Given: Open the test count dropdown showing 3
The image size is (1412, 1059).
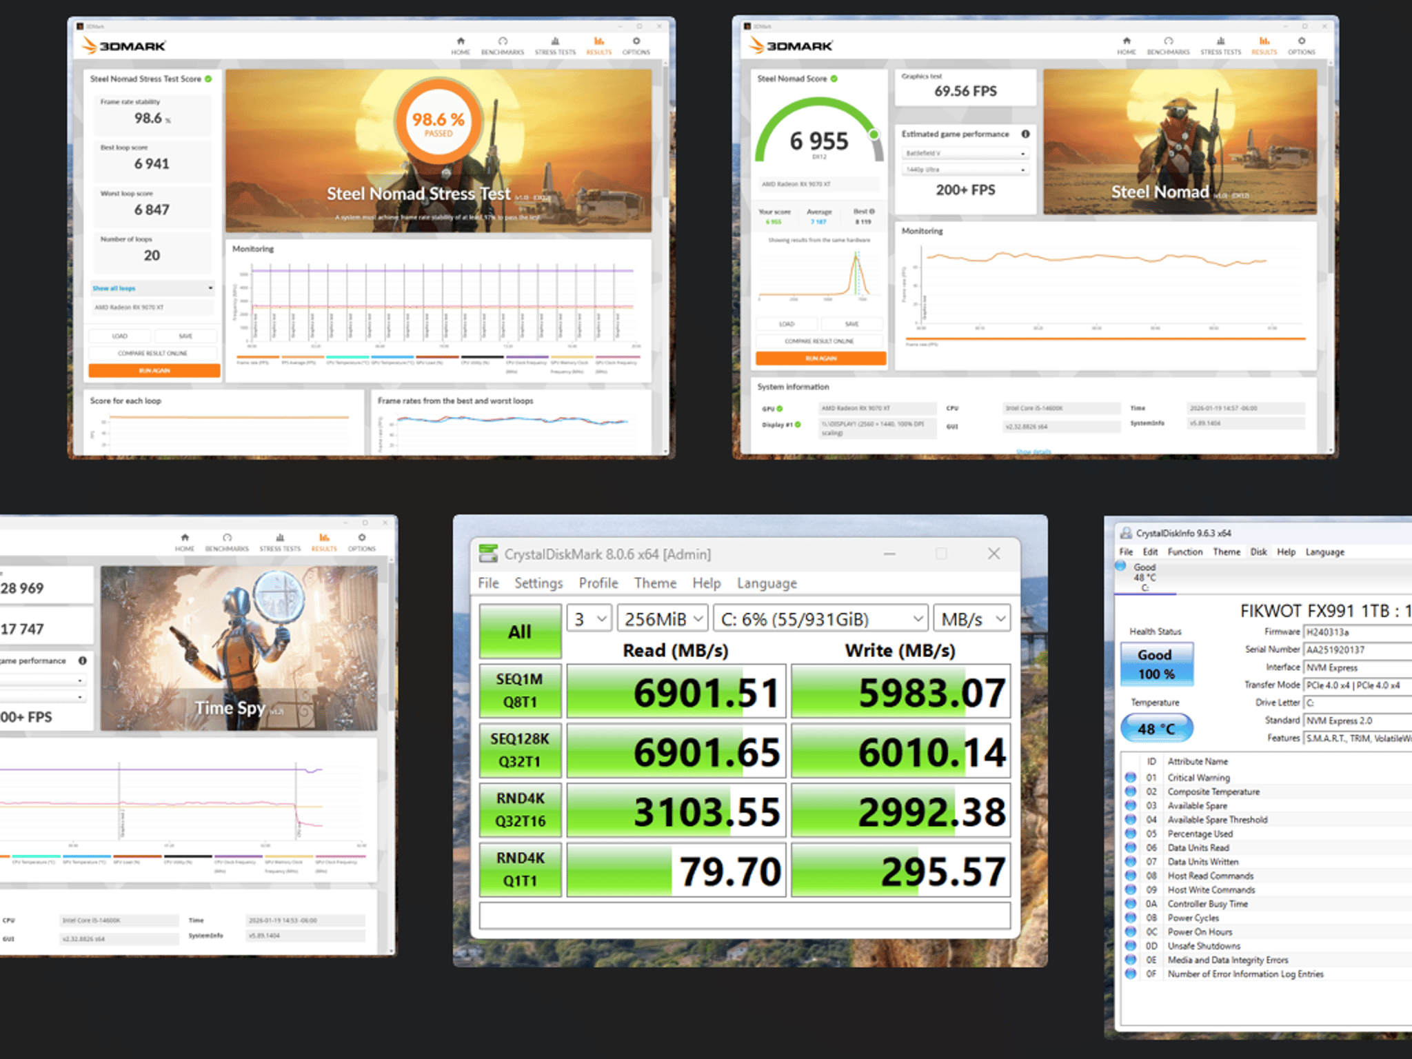Looking at the screenshot, I should click(589, 618).
